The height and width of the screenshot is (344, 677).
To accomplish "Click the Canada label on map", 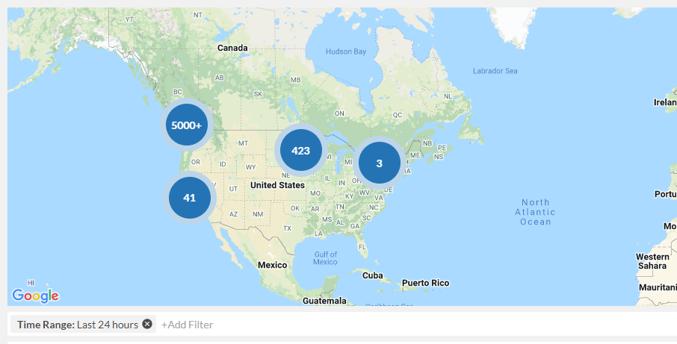I will tap(232, 48).
